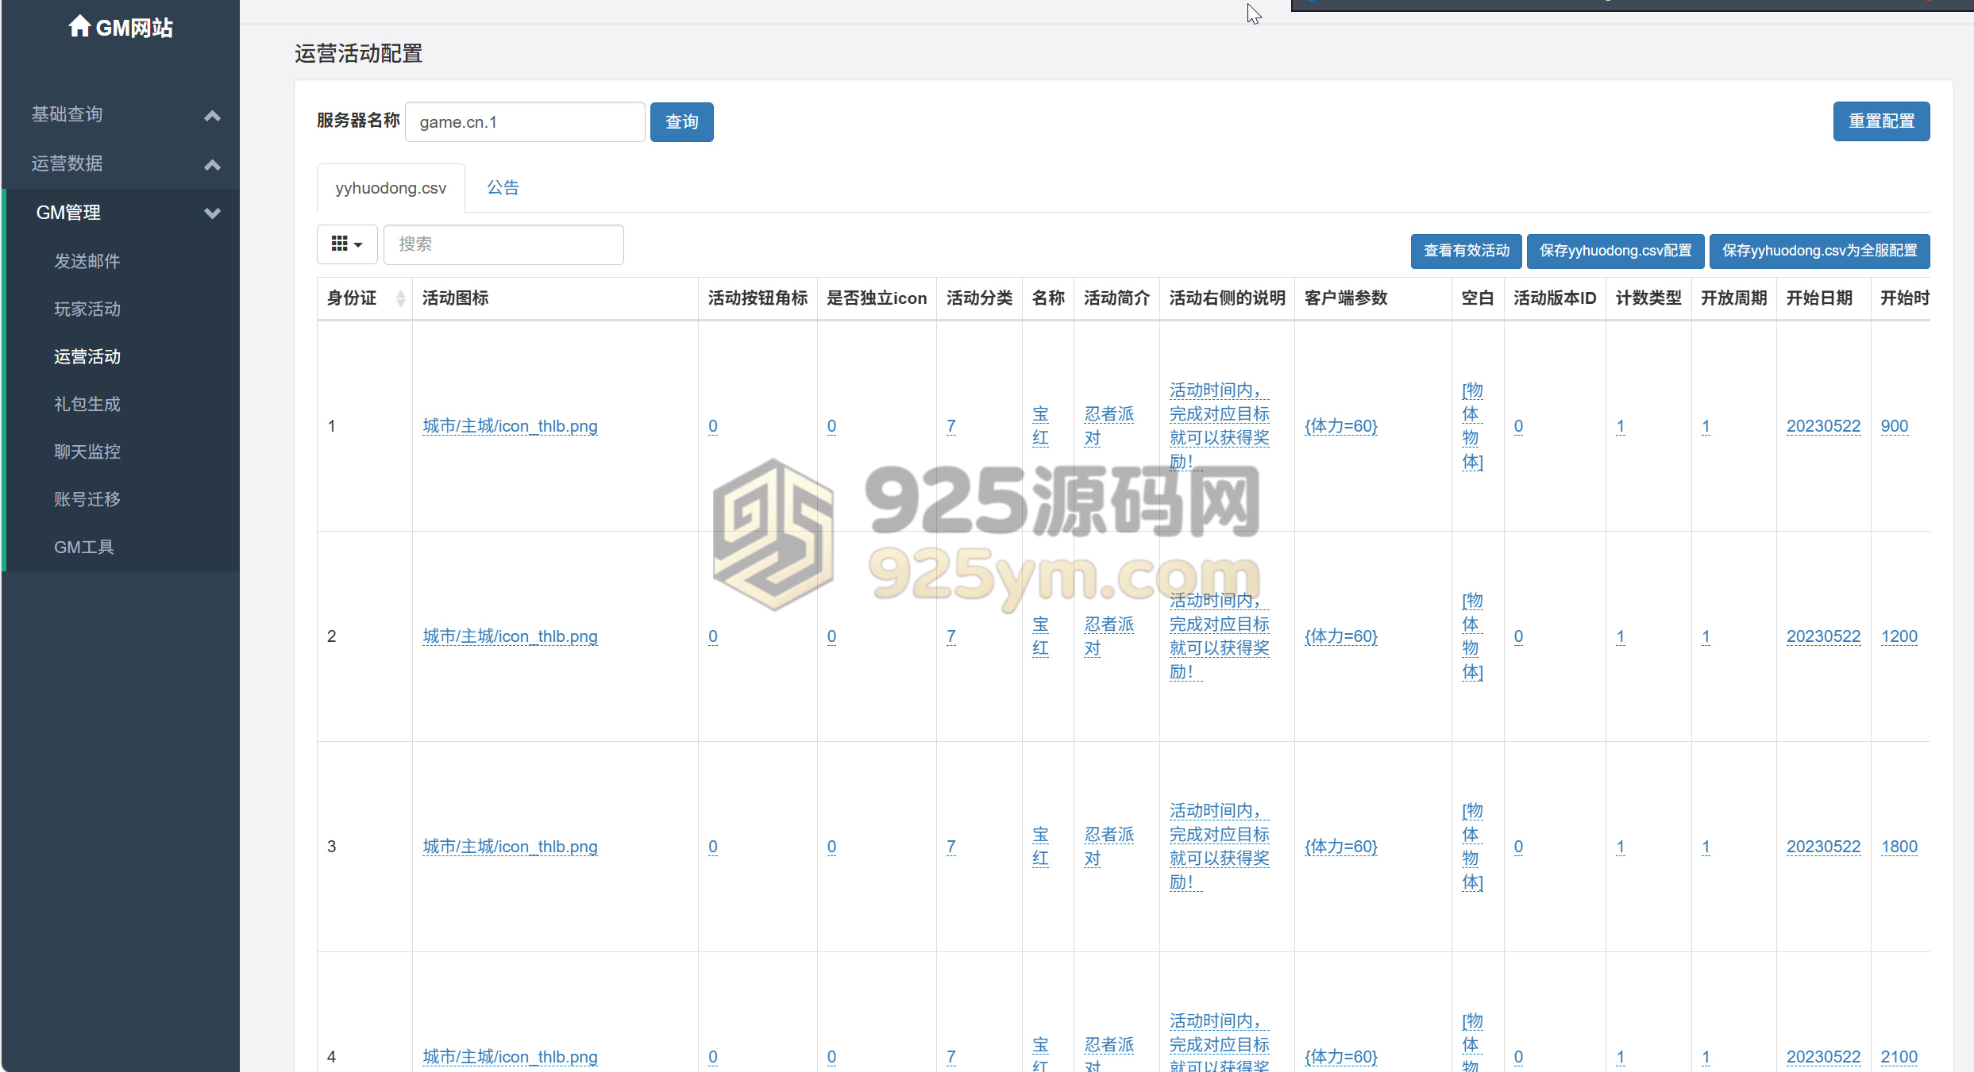Edit row 2 start time 1200

(x=1899, y=636)
